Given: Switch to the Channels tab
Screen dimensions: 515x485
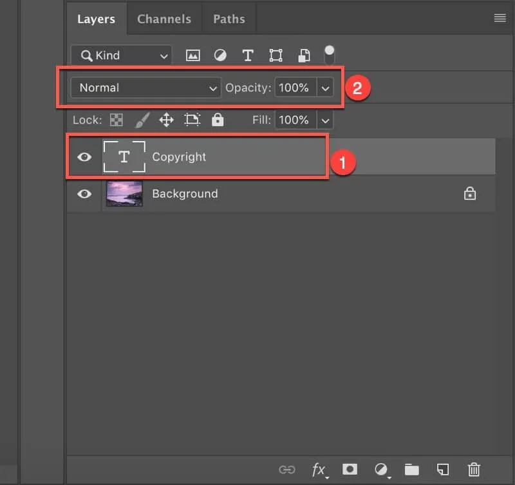Looking at the screenshot, I should [x=164, y=19].
